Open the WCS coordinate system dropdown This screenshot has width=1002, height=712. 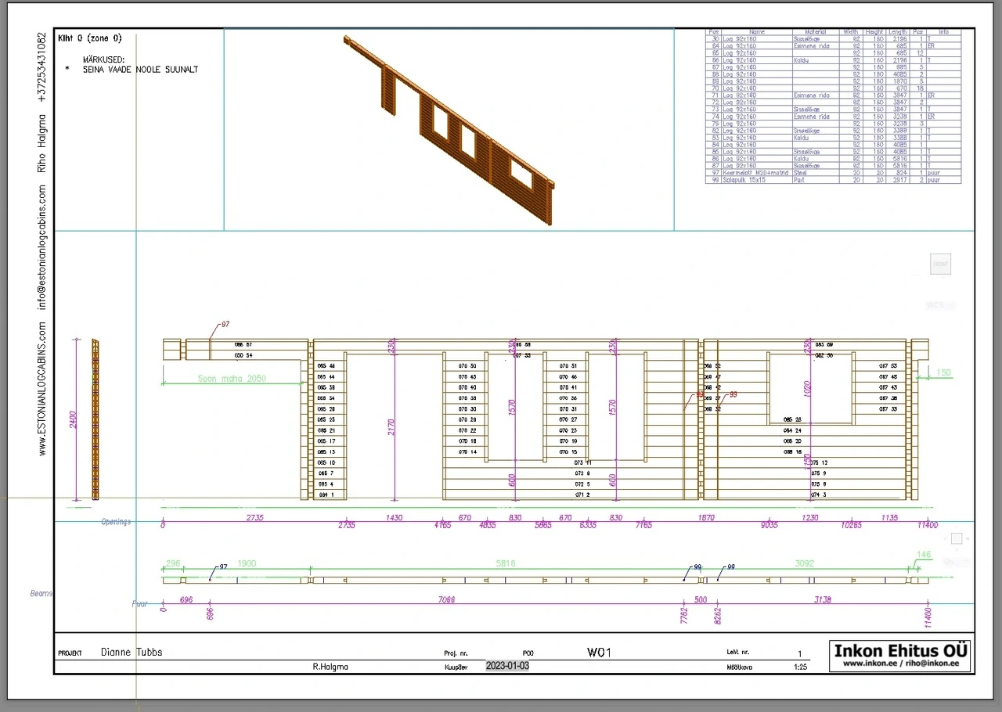[x=936, y=305]
